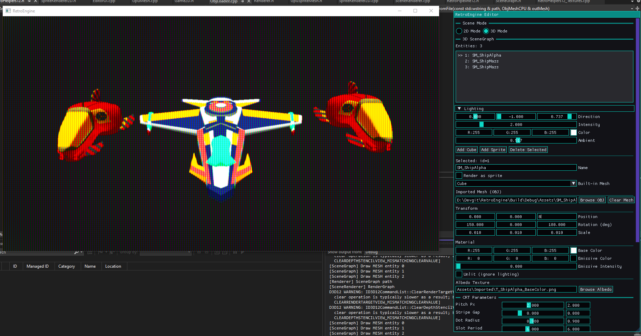This screenshot has height=336, width=641.
Task: Collapse the Lighting section
Action: [459, 109]
